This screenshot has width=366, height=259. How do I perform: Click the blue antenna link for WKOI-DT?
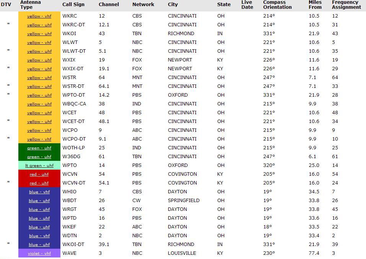click(x=39, y=244)
